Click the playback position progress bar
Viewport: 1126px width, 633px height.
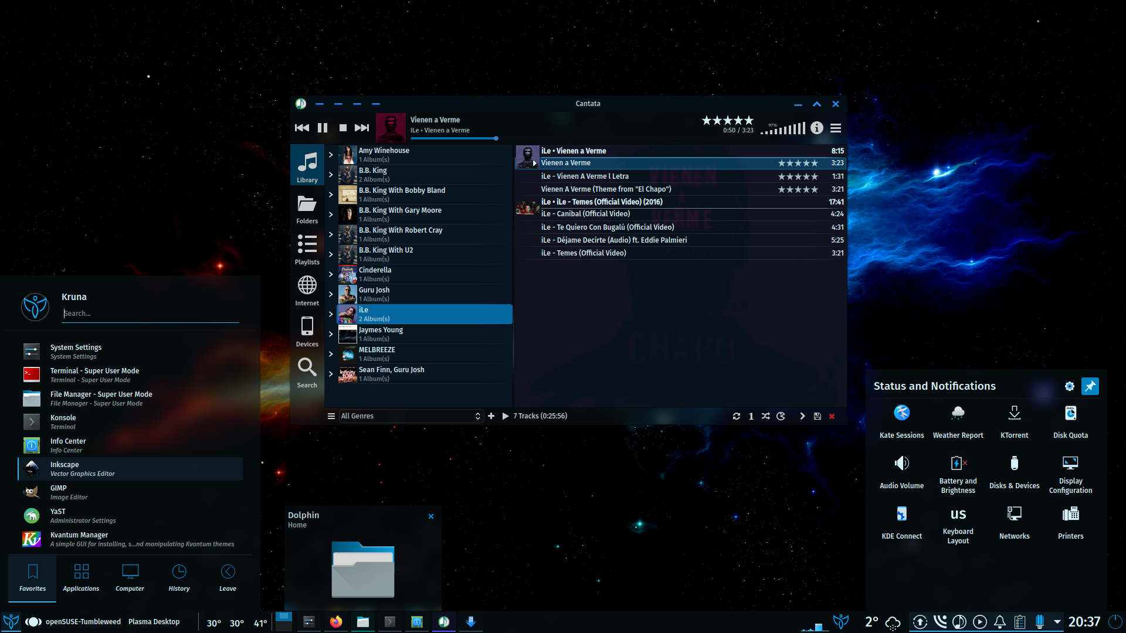coord(455,138)
